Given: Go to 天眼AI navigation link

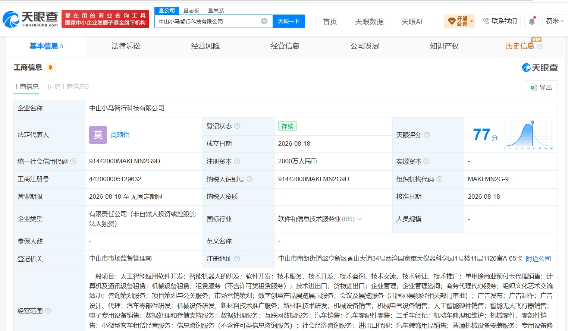Looking at the screenshot, I should (412, 22).
